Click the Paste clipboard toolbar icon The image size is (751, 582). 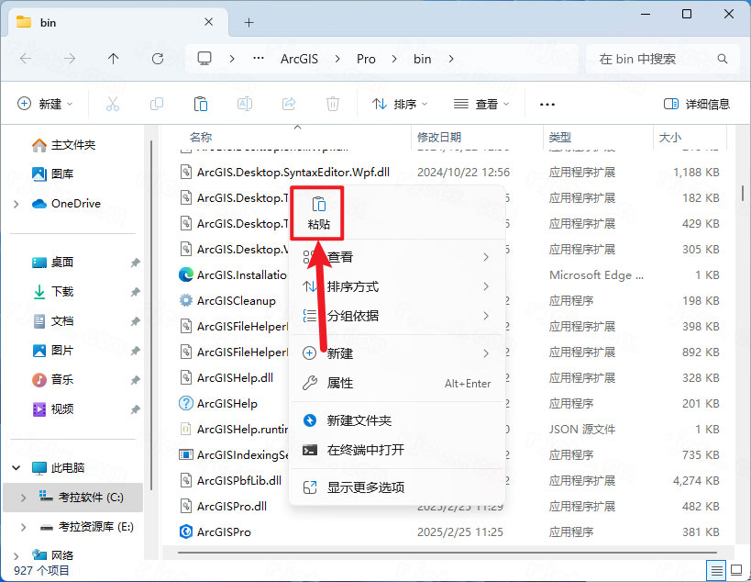coord(200,104)
